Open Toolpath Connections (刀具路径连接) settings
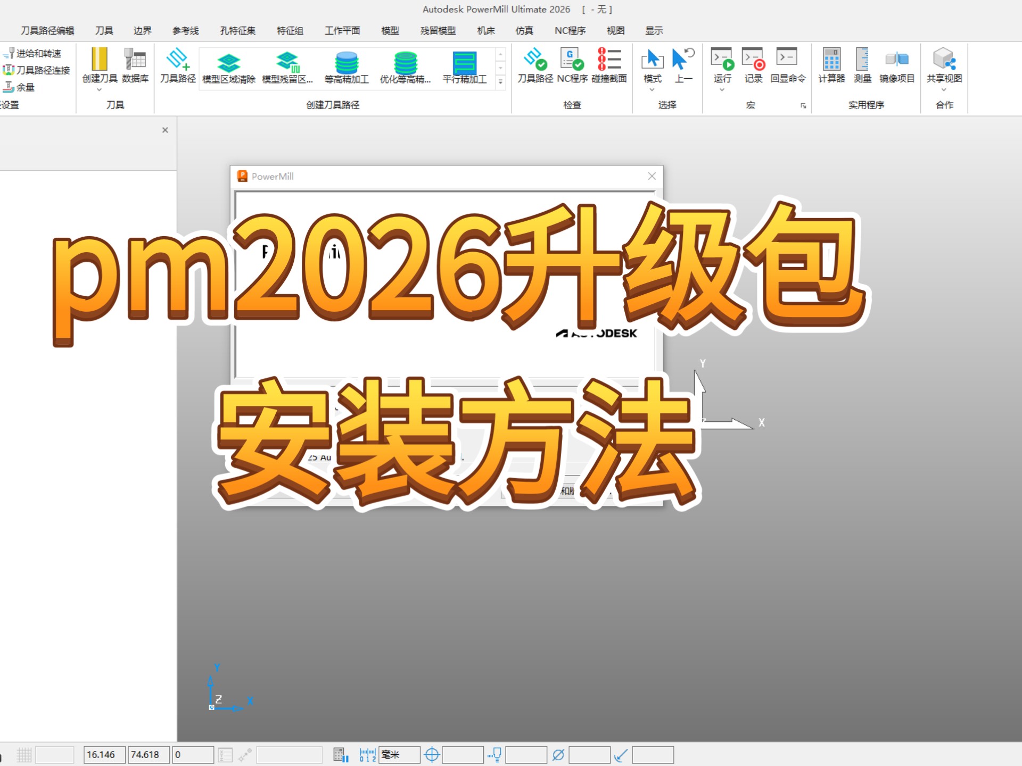Image resolution: width=1022 pixels, height=766 pixels. 36,70
